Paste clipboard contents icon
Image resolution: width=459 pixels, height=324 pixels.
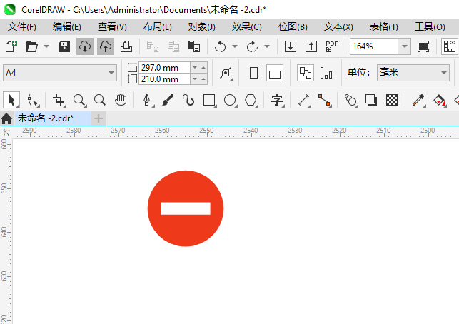pyautogui.click(x=193, y=46)
